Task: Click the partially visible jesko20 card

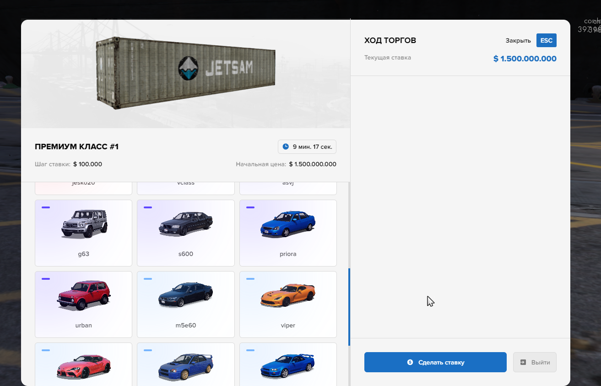Action: pyautogui.click(x=83, y=188)
